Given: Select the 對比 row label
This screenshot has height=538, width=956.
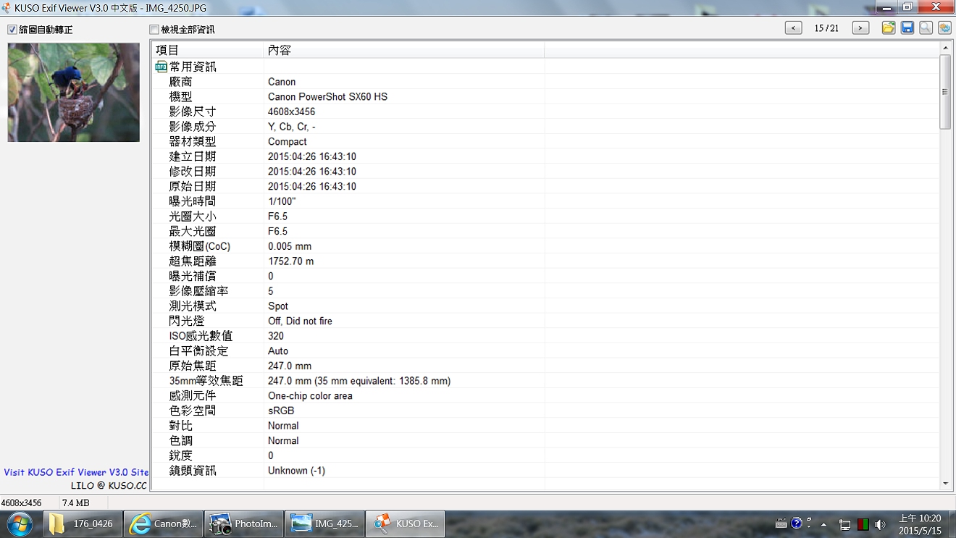Looking at the screenshot, I should click(x=181, y=426).
